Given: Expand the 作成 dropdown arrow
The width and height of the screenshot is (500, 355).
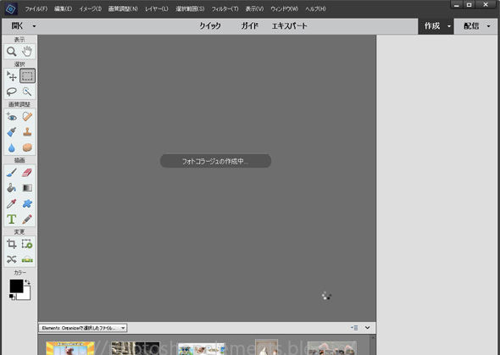Looking at the screenshot, I should click(449, 26).
